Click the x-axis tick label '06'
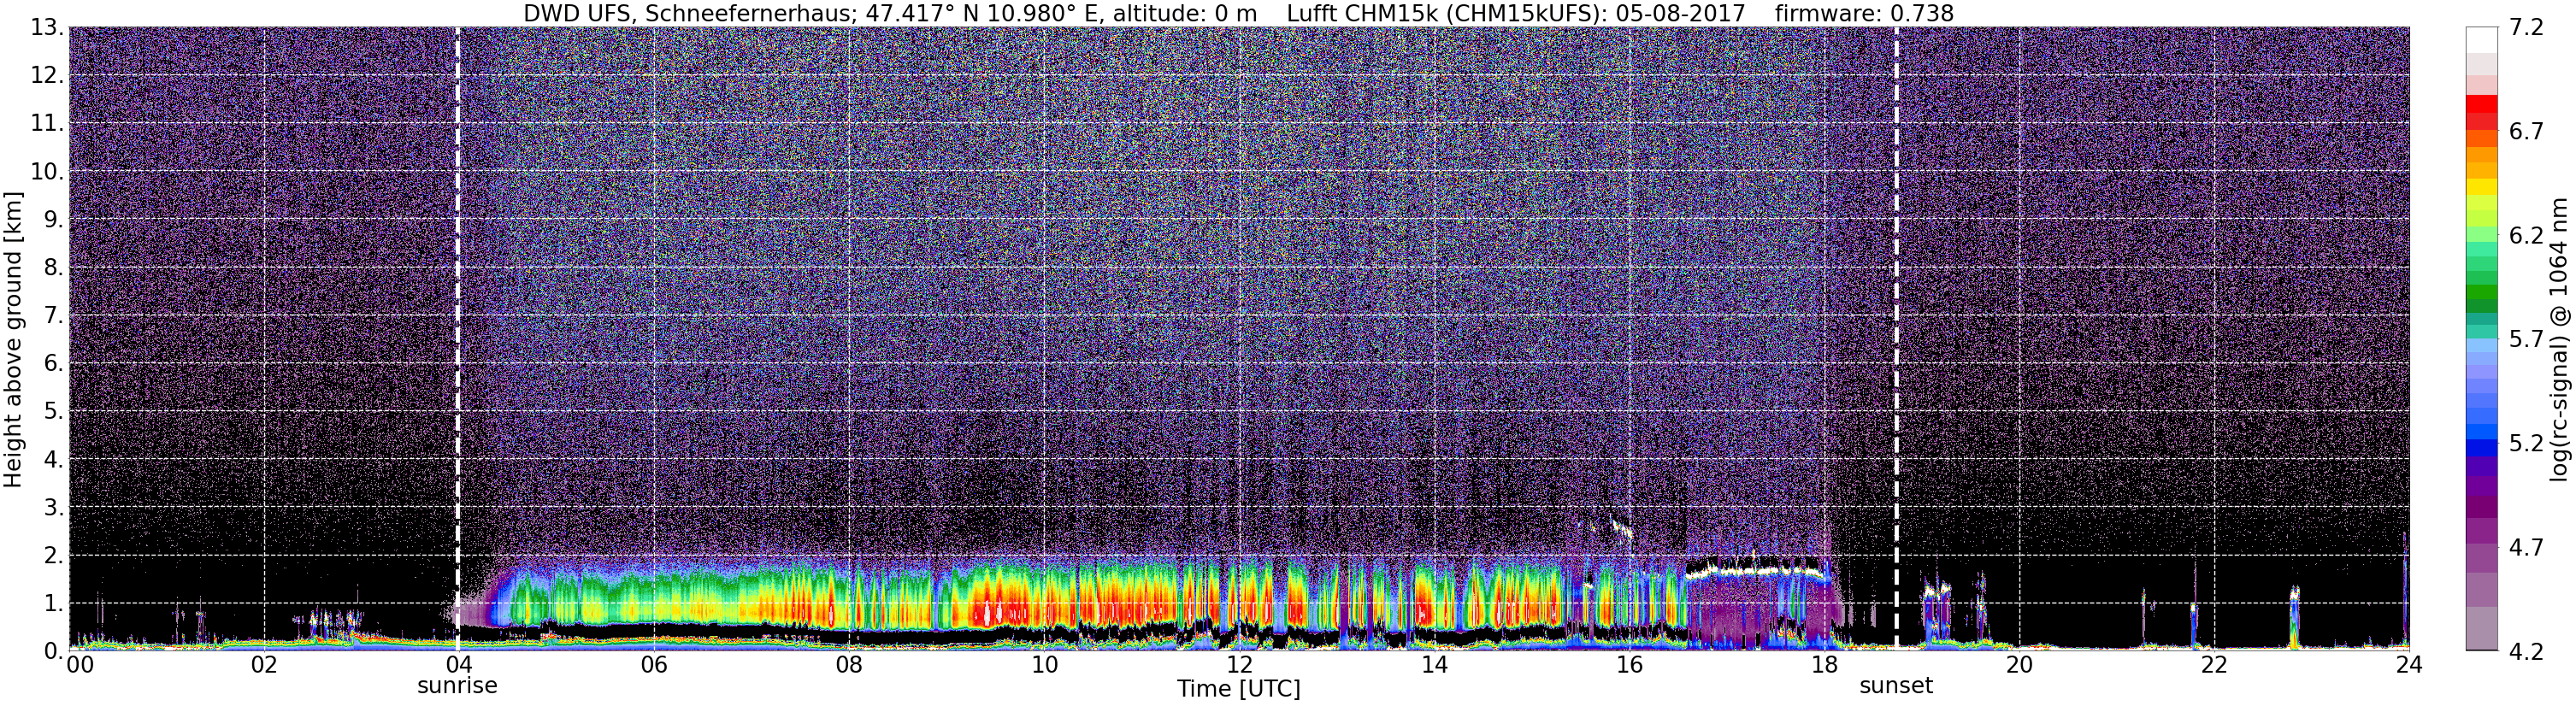 [x=653, y=665]
